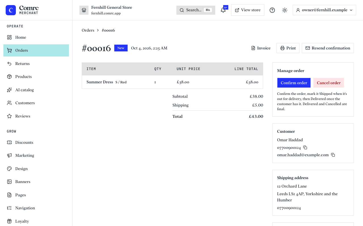Select Orders in the sidebar
363x226 pixels.
pyautogui.click(x=36, y=50)
